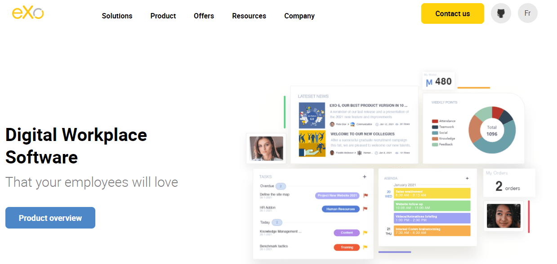Click the red Attendance legend swatch

(x=435, y=121)
